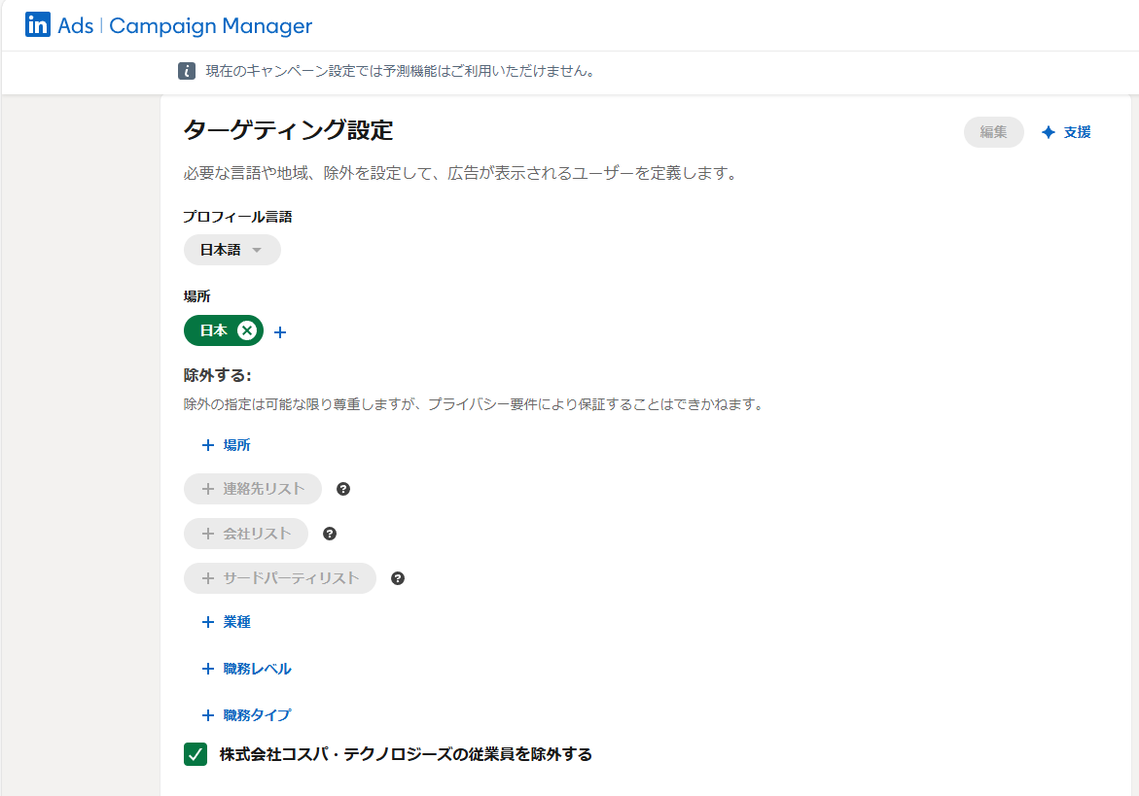Click the info icon in the notification banner
Image resolution: width=1139 pixels, height=796 pixels.
coord(186,70)
